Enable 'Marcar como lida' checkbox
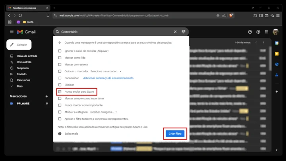 [60, 58]
